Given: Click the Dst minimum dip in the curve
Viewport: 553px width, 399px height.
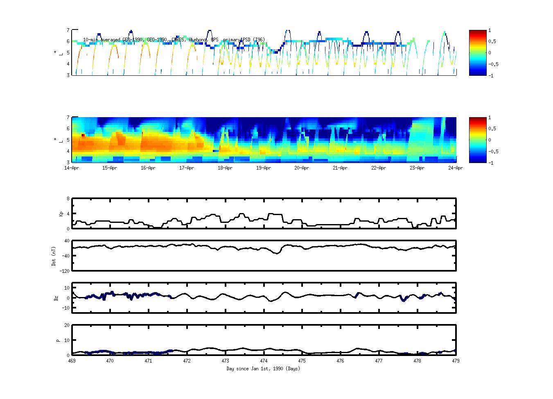Looking at the screenshot, I should 277,253.
